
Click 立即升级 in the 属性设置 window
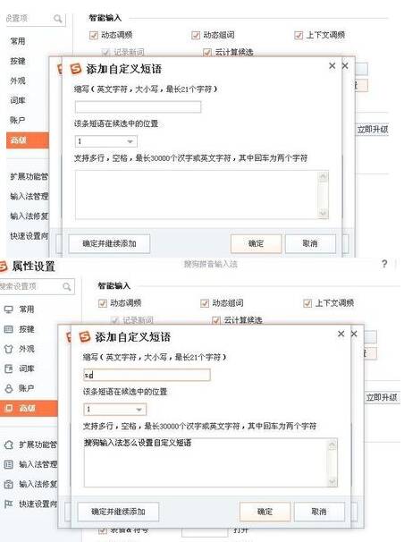point(382,397)
